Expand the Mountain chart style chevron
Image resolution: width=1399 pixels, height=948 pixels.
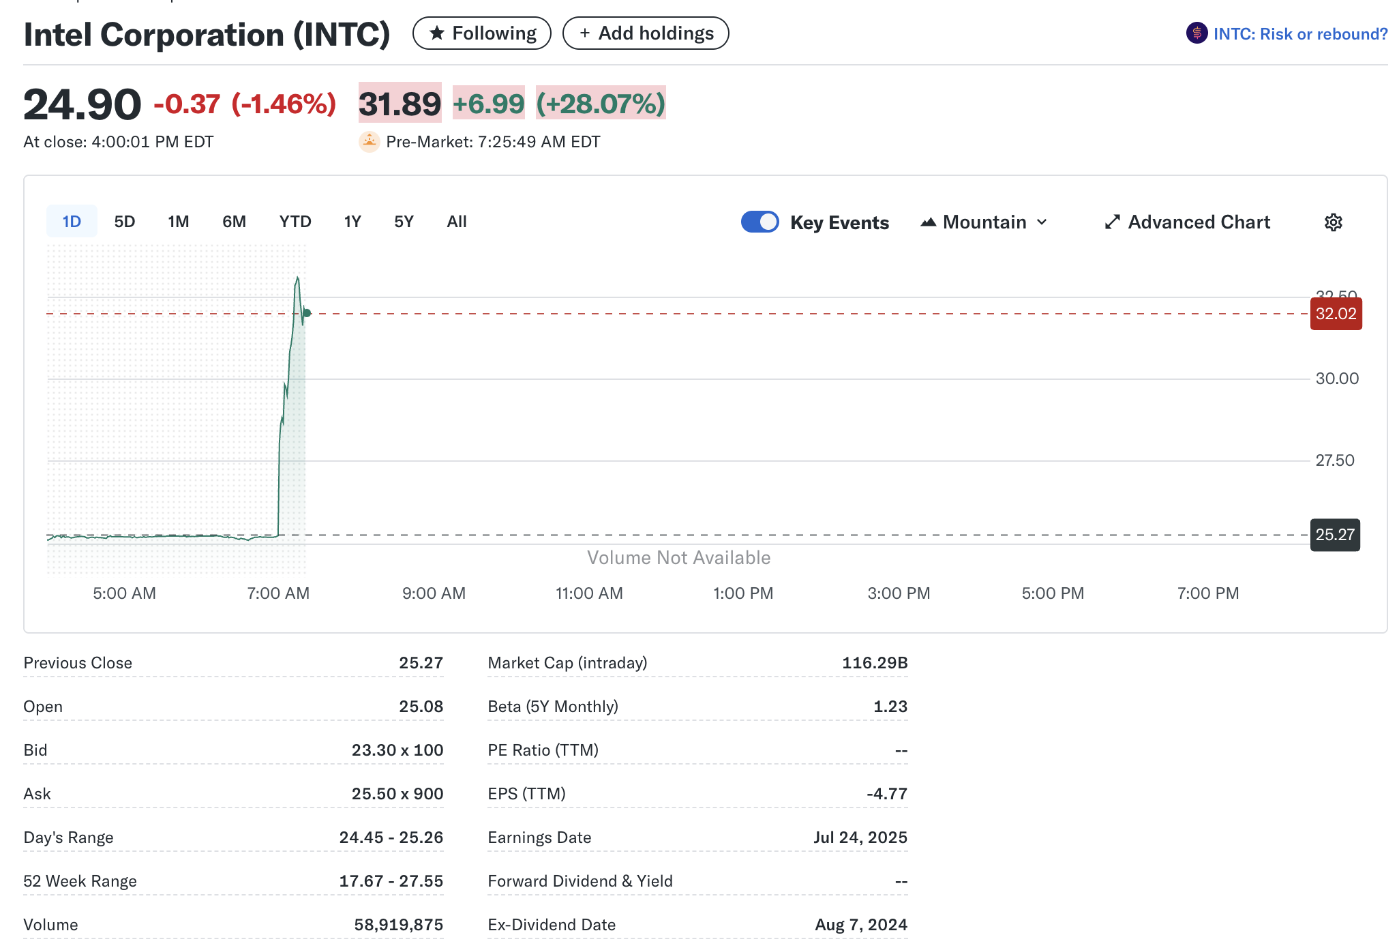[x=1042, y=222]
